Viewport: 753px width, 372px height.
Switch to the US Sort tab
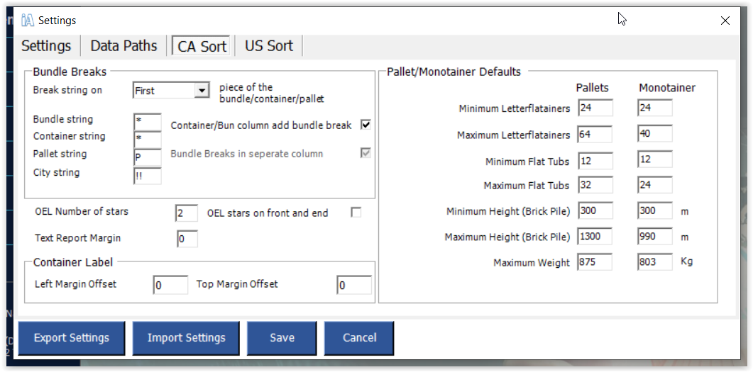tap(269, 46)
